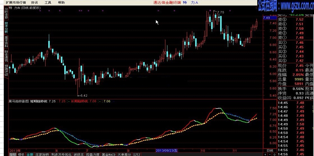
Task: Reset chart zoom with the 0 button
Action: tap(274, 154)
